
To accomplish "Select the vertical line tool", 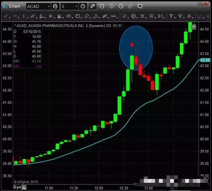I will pos(24,16).
